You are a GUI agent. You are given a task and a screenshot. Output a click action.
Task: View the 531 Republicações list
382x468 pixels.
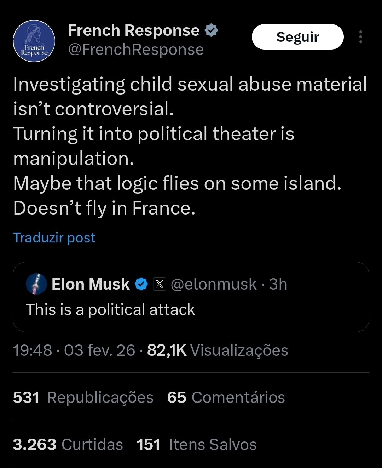(x=83, y=397)
